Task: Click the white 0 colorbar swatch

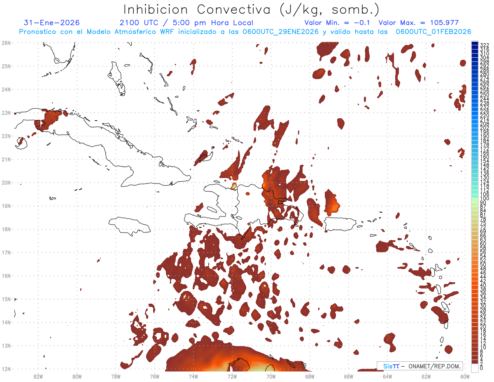Action: (x=475, y=368)
